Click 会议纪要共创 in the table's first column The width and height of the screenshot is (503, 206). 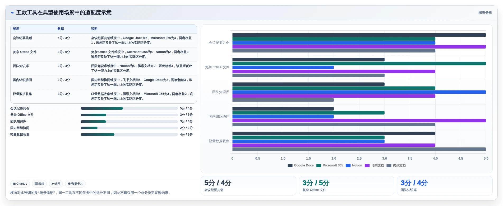(x=22, y=38)
